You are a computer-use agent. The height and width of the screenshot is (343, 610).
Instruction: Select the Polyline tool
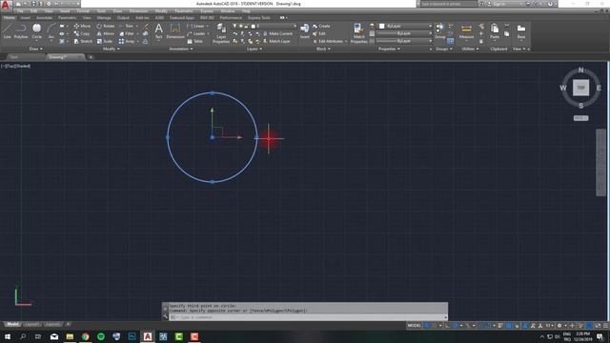(21, 30)
